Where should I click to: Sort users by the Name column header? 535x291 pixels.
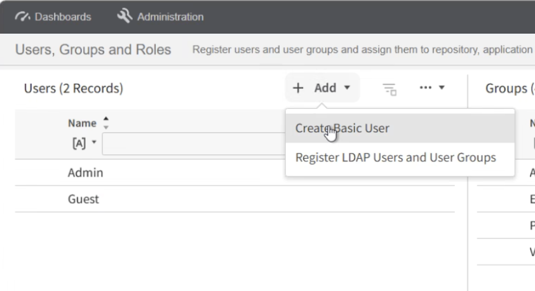tap(82, 123)
